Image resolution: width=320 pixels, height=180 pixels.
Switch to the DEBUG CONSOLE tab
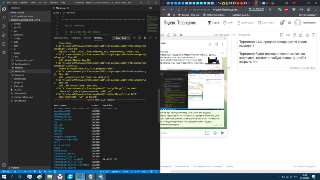tap(61, 38)
